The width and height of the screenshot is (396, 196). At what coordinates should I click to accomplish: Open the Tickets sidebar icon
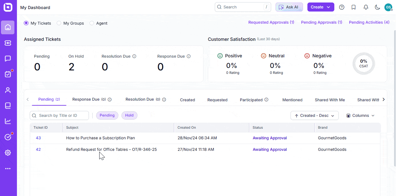coord(8,43)
